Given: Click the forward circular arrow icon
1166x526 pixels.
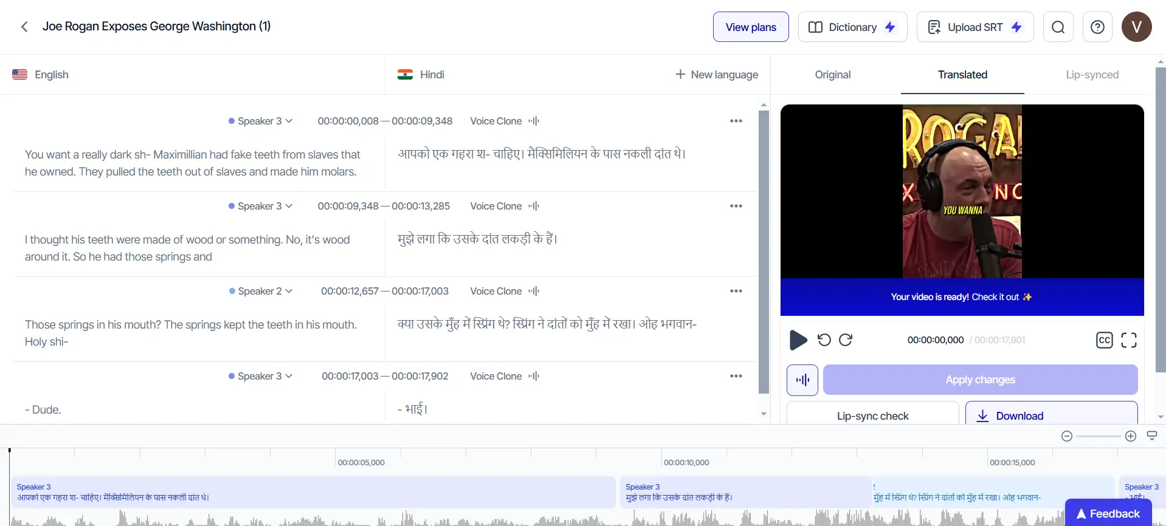Looking at the screenshot, I should click(x=846, y=340).
